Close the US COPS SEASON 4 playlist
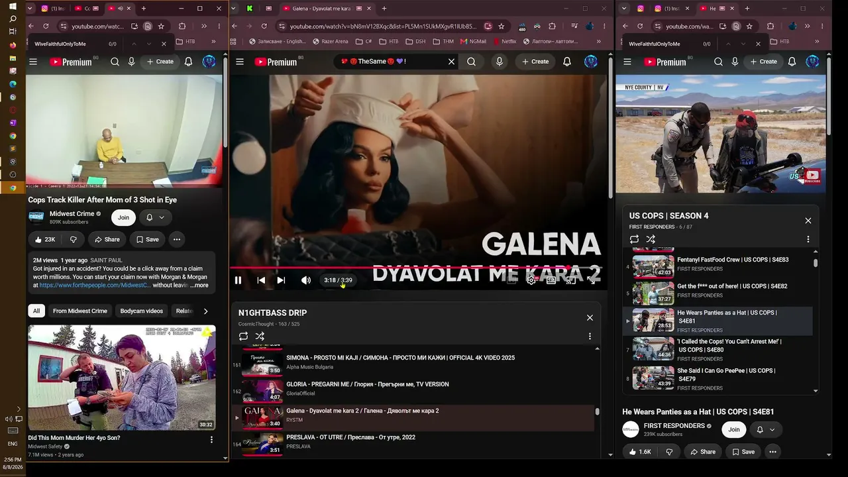The width and height of the screenshot is (848, 477). pos(808,221)
